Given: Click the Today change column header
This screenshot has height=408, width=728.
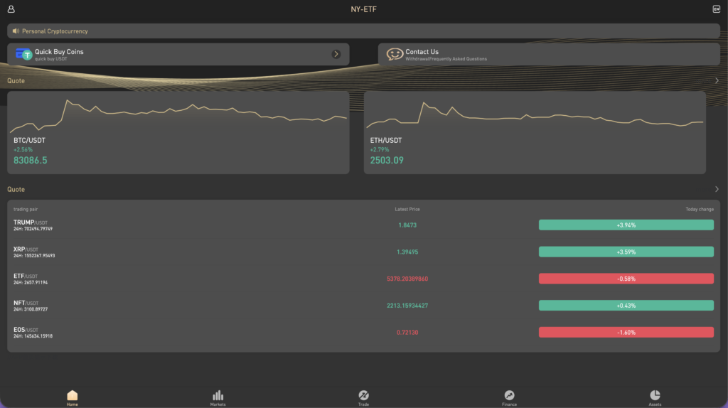Looking at the screenshot, I should (x=700, y=210).
